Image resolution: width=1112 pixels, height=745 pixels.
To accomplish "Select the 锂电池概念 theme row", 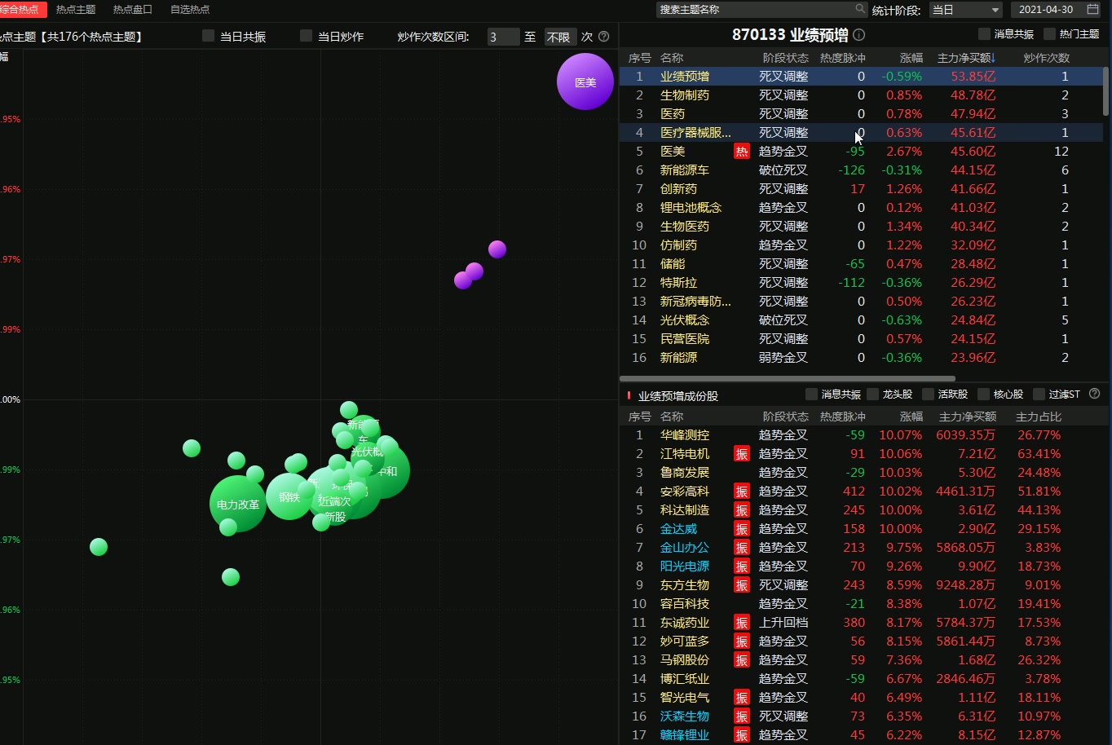I will (860, 208).
